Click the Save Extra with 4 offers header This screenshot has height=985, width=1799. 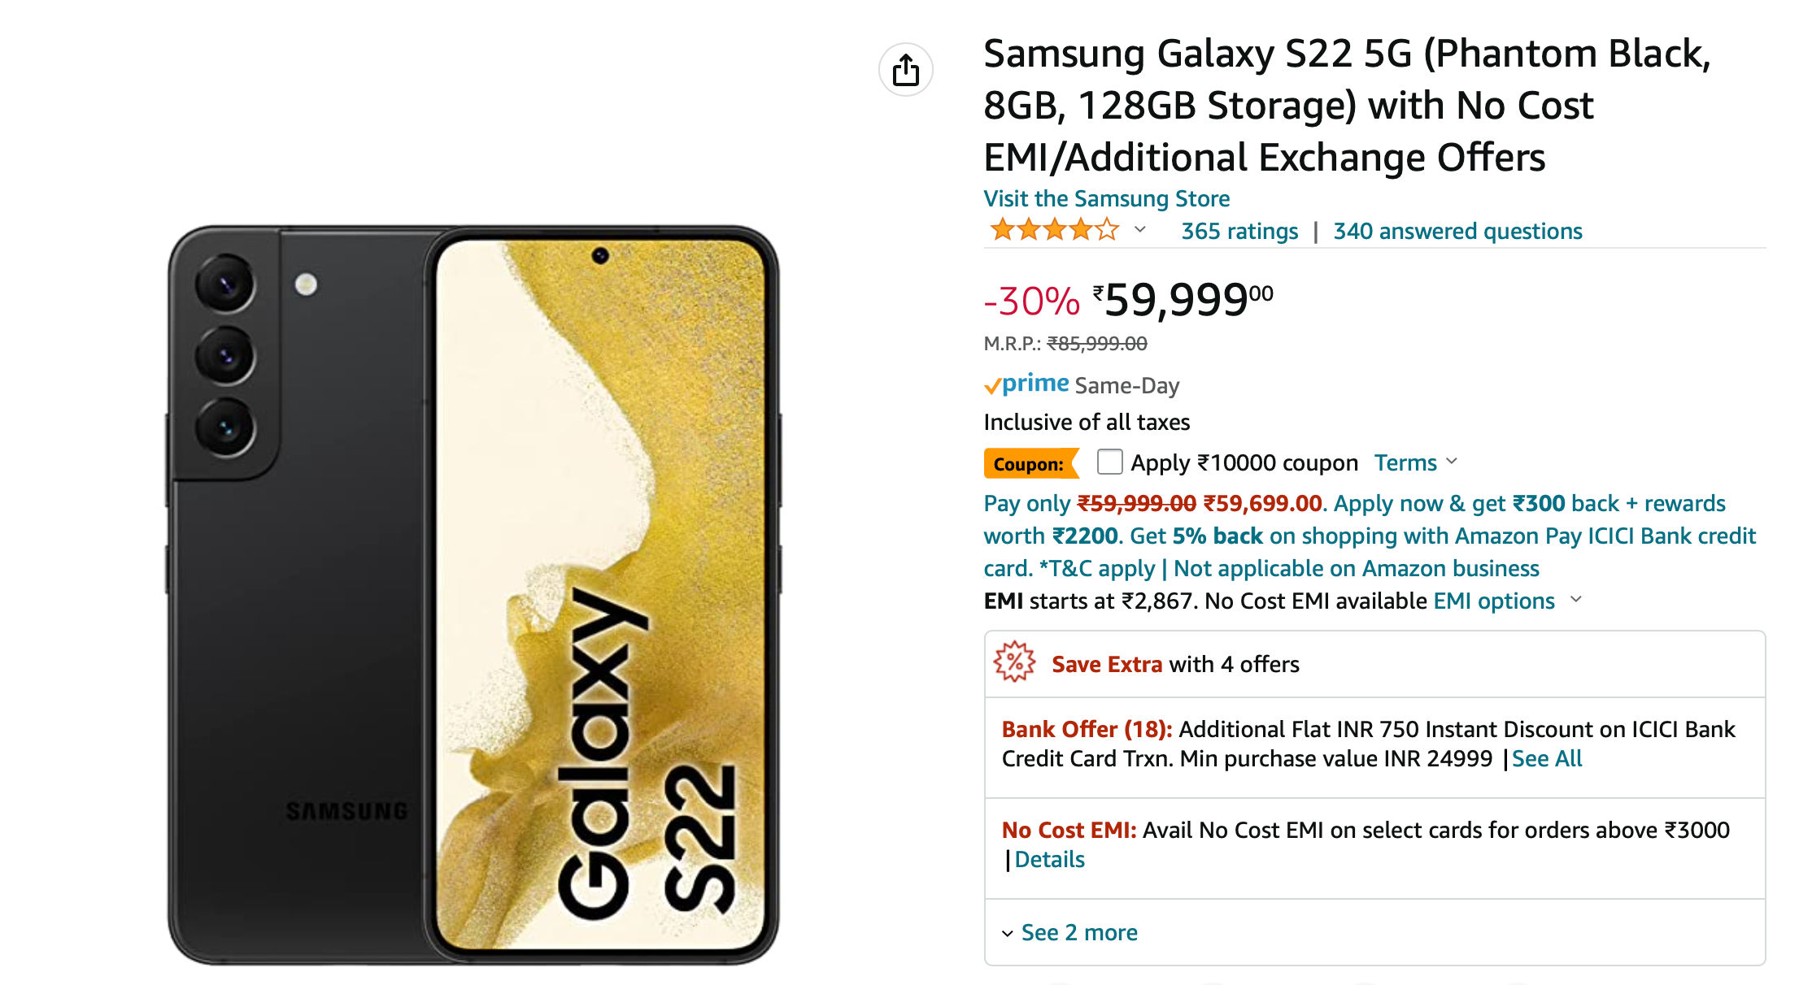click(x=1175, y=664)
